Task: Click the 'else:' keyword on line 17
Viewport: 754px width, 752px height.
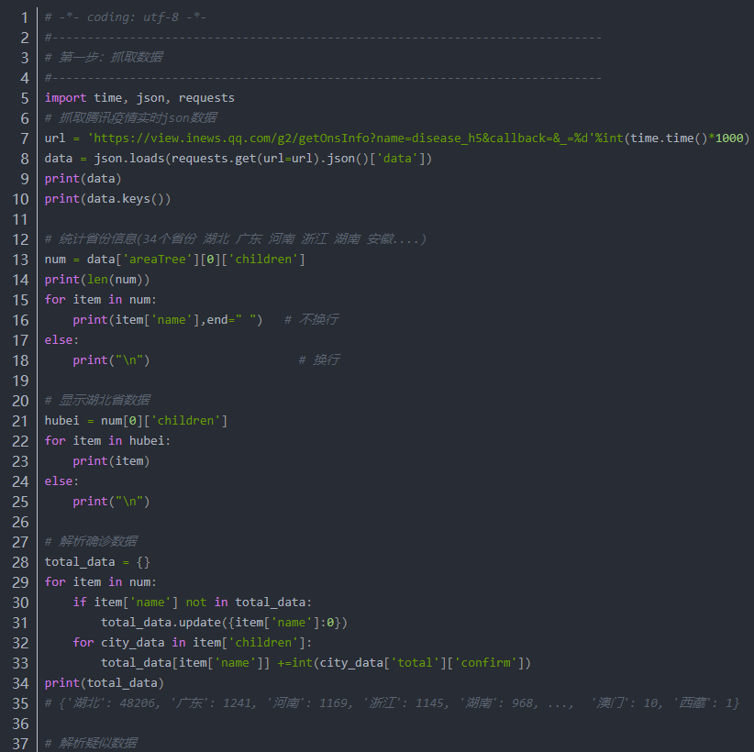Action: pyautogui.click(x=61, y=340)
